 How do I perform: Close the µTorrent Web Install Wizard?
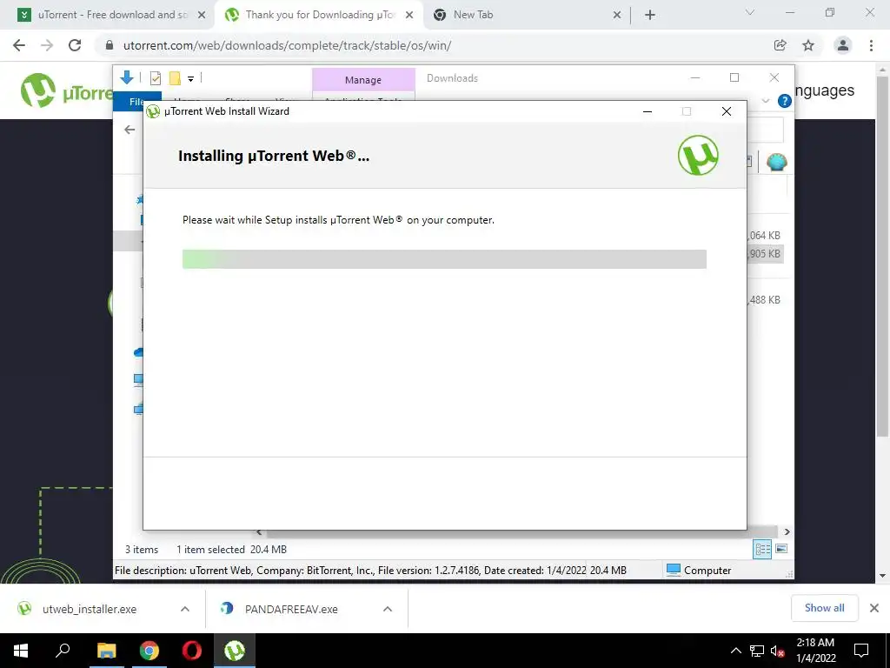727,111
